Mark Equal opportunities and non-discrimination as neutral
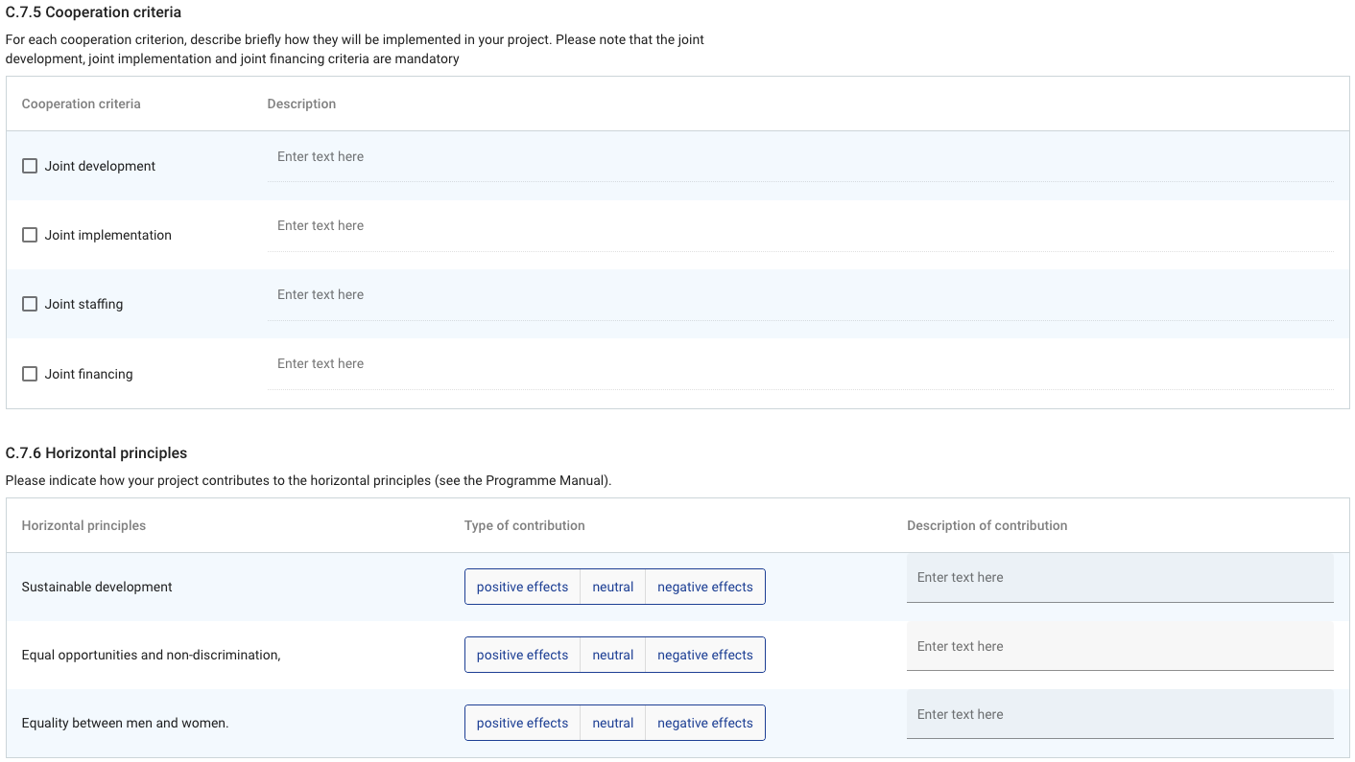Screen dimensions: 1355x762 (612, 655)
